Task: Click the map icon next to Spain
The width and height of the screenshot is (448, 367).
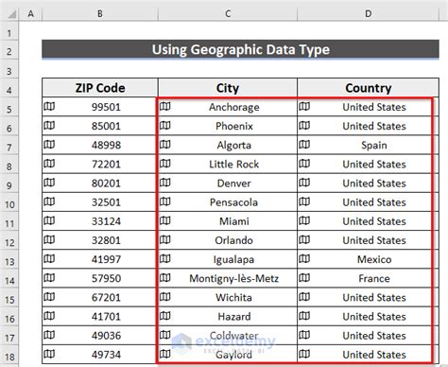Action: pyautogui.click(x=304, y=145)
